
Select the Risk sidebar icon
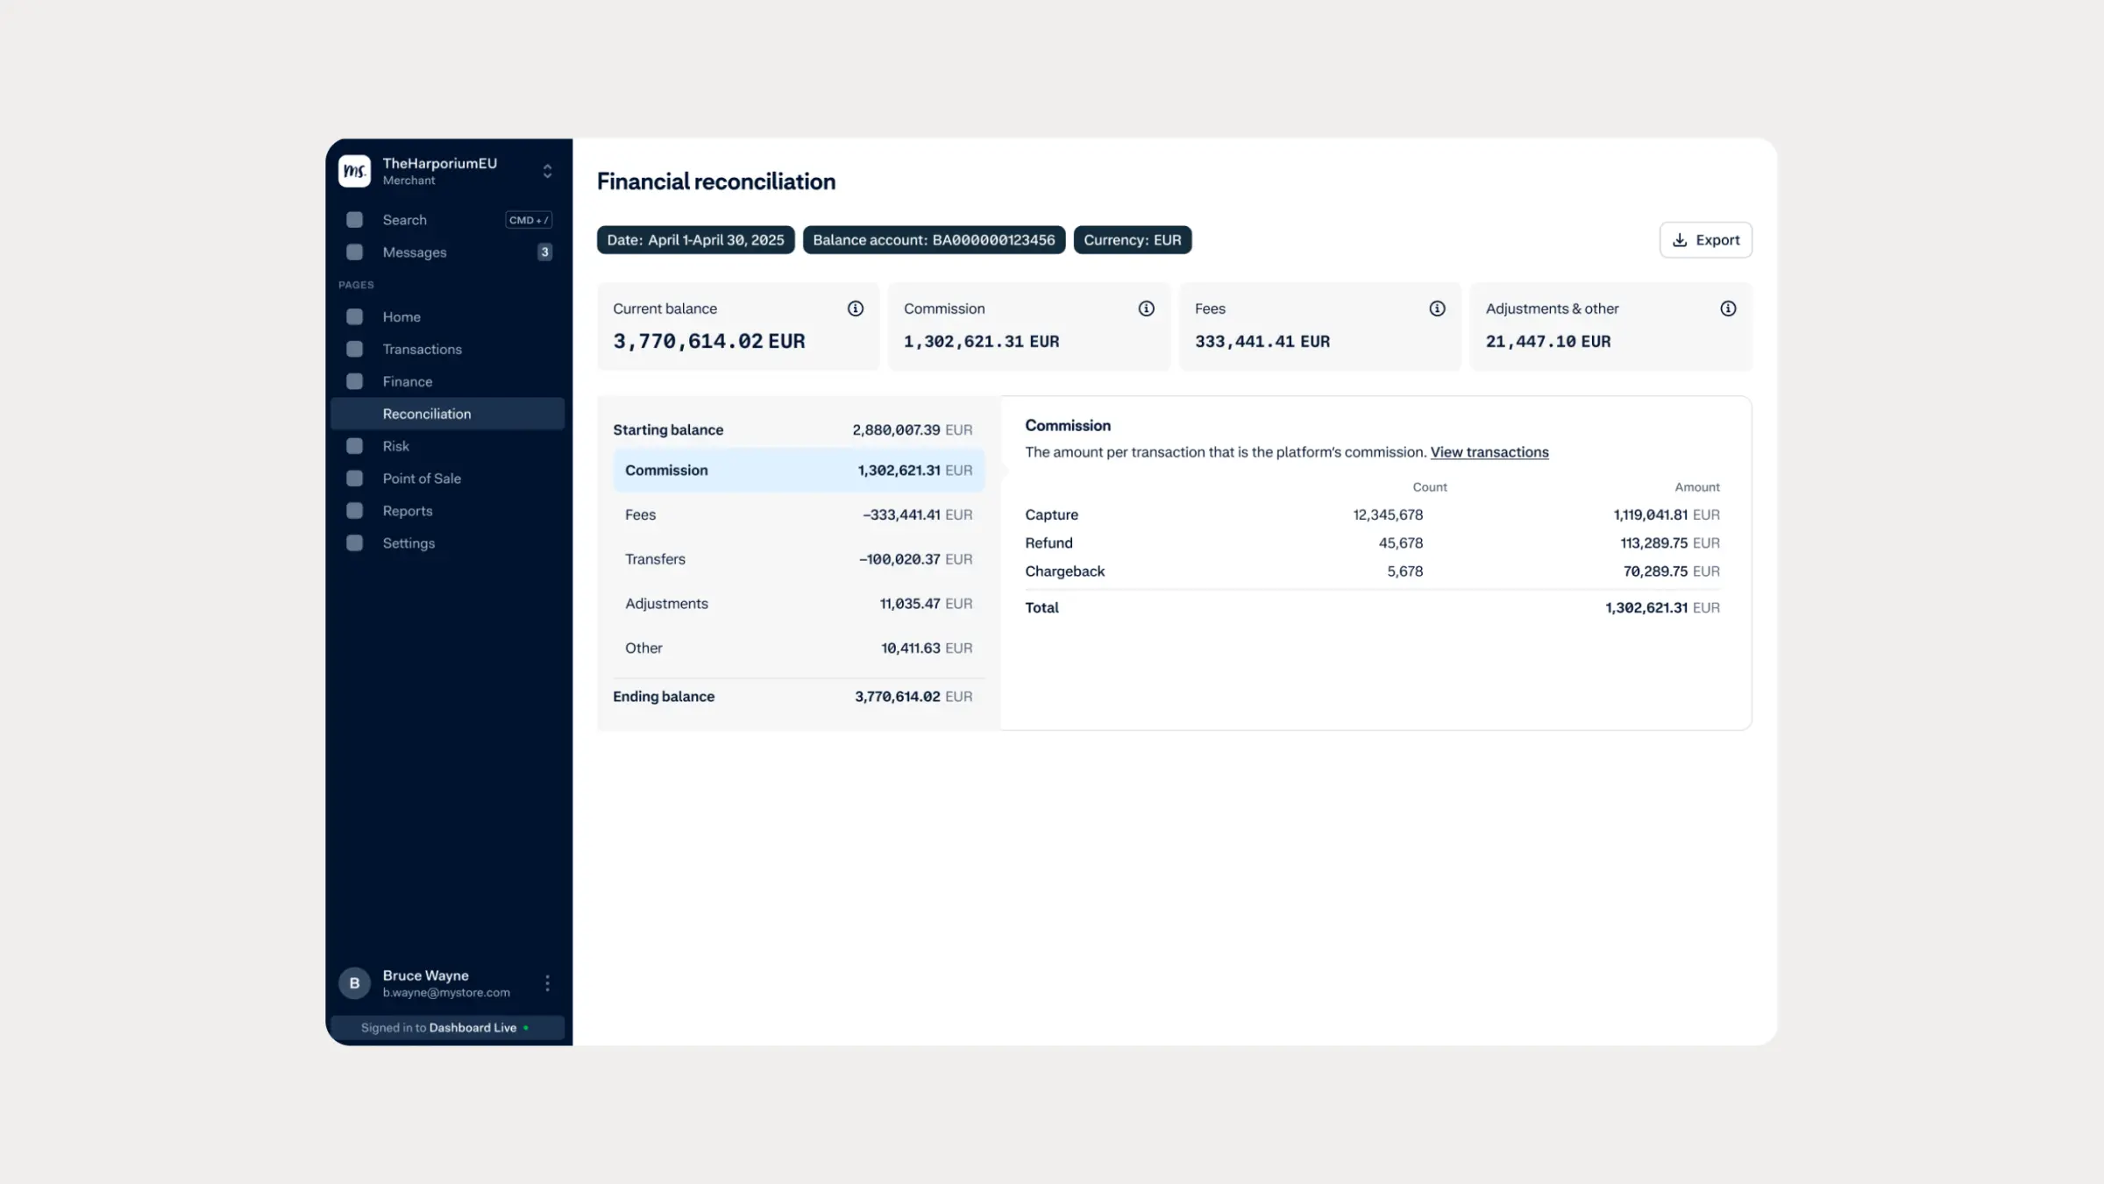point(354,445)
